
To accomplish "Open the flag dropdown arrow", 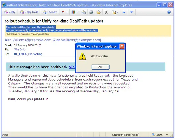I will click(x=67, y=12).
